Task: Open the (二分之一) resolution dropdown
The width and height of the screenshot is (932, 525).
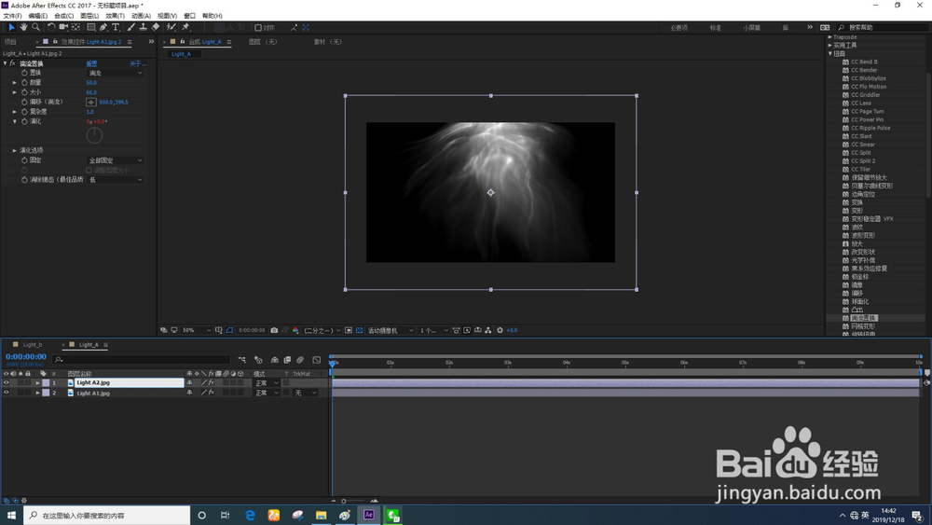Action: tap(322, 330)
